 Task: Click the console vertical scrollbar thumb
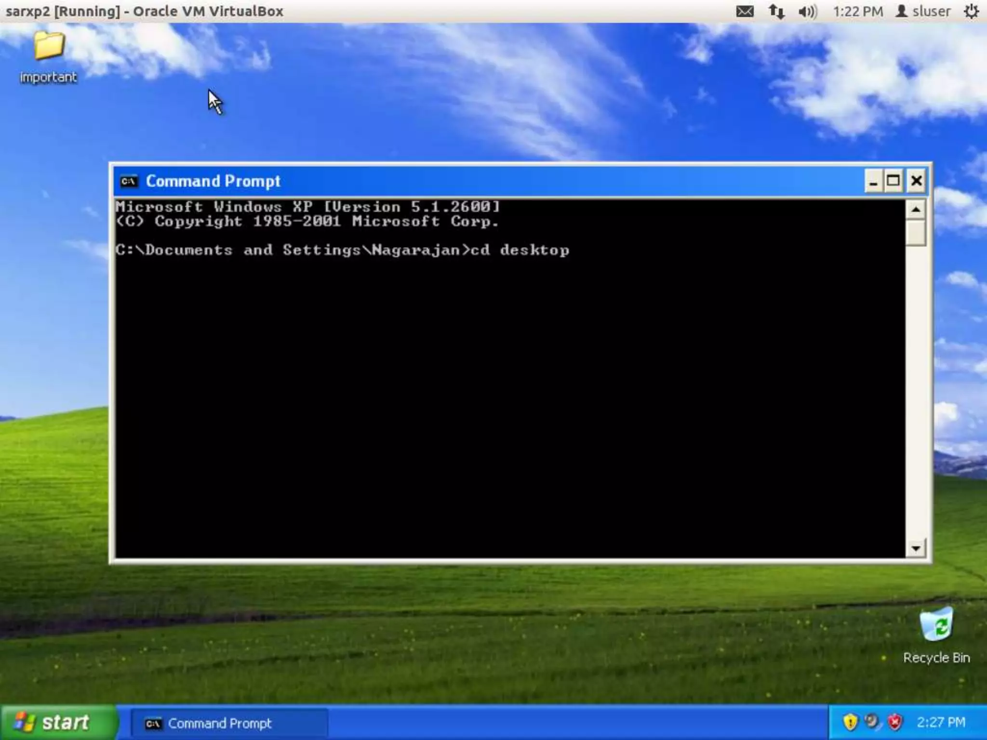click(915, 233)
